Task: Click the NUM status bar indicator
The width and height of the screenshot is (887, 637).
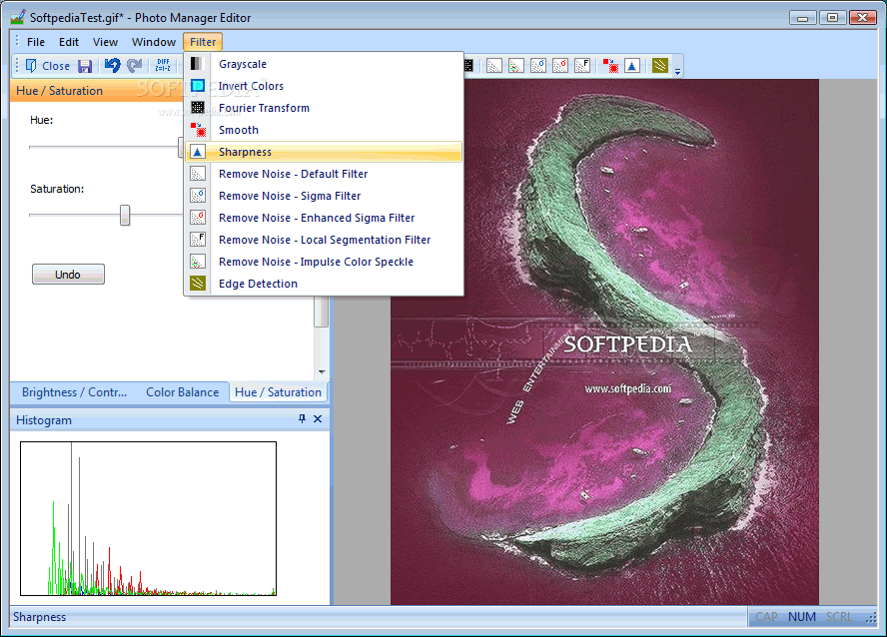Action: coord(801,617)
